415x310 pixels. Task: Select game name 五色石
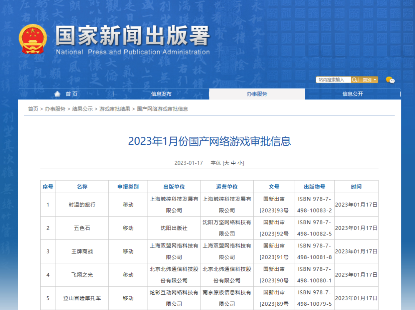tap(82, 228)
